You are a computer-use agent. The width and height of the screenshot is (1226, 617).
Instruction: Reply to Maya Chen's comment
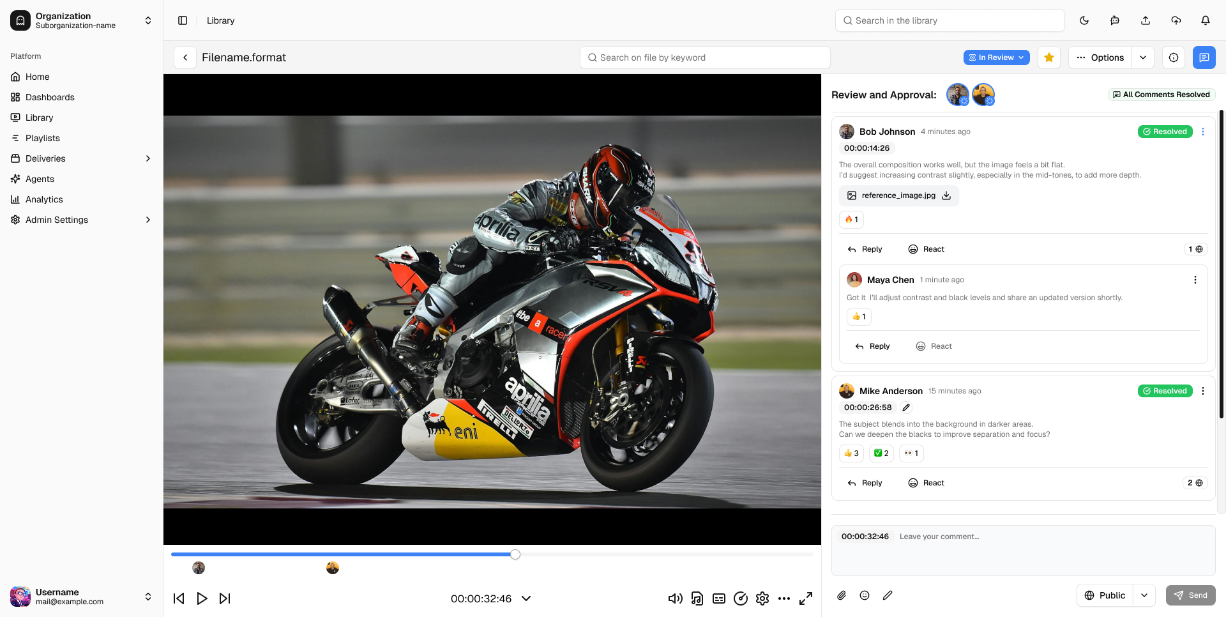point(872,346)
